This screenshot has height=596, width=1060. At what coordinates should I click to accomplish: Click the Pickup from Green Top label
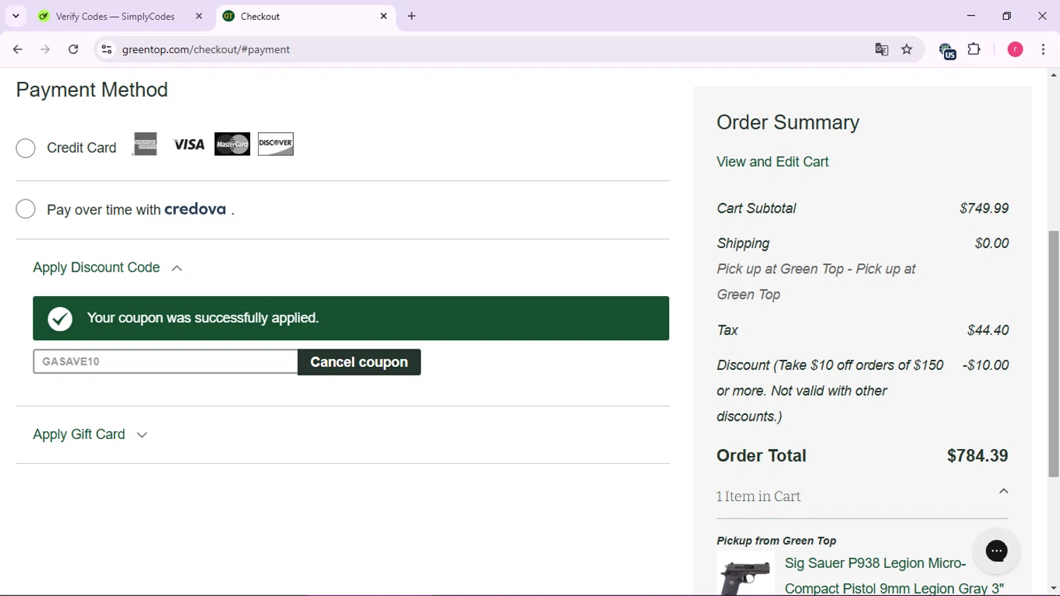776,541
